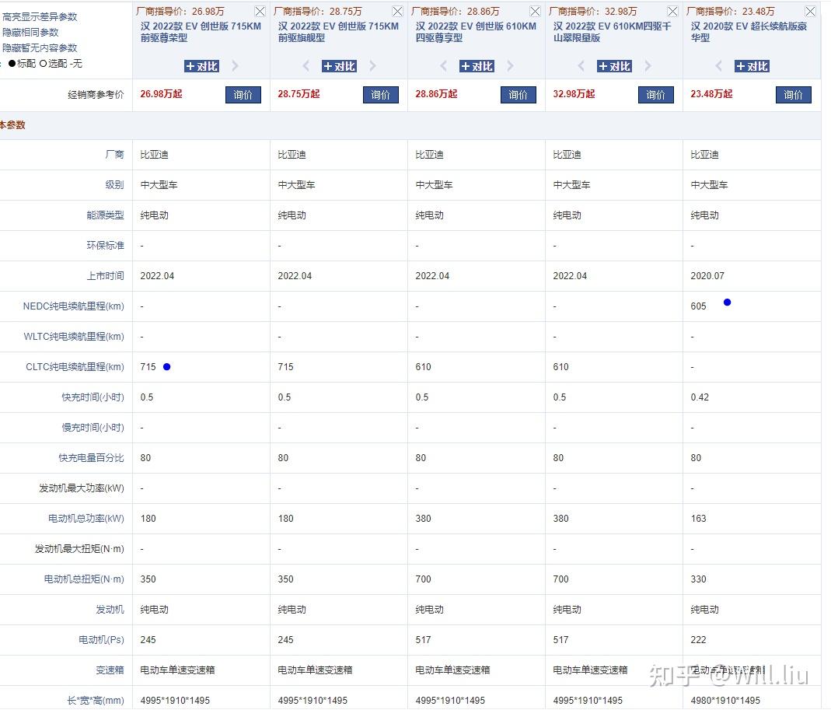This screenshot has height=710, width=831.
Task: Move 前驱旗舰型 column left with arrow
Action: coord(306,66)
